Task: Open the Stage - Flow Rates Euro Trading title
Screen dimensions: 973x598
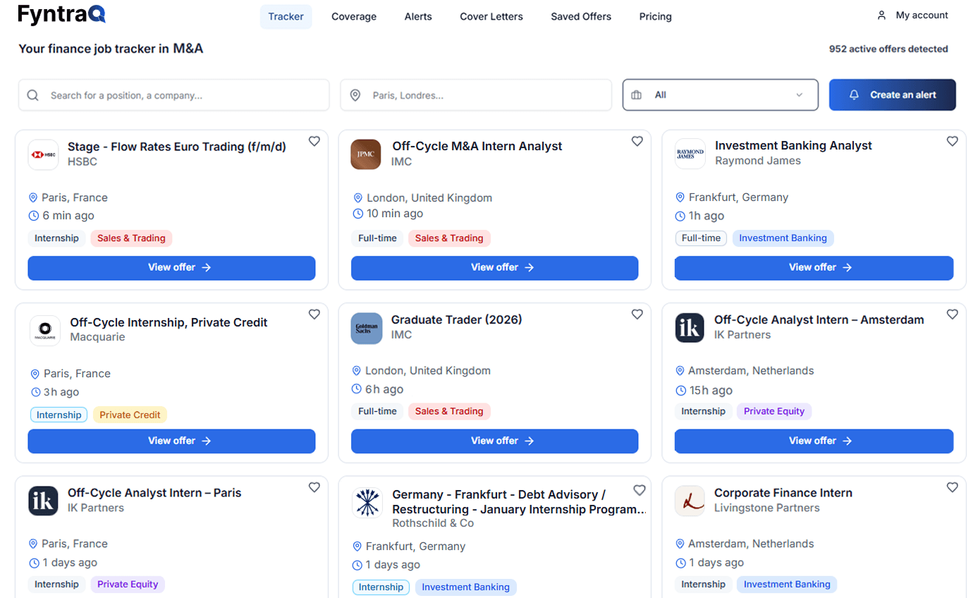Action: click(177, 147)
